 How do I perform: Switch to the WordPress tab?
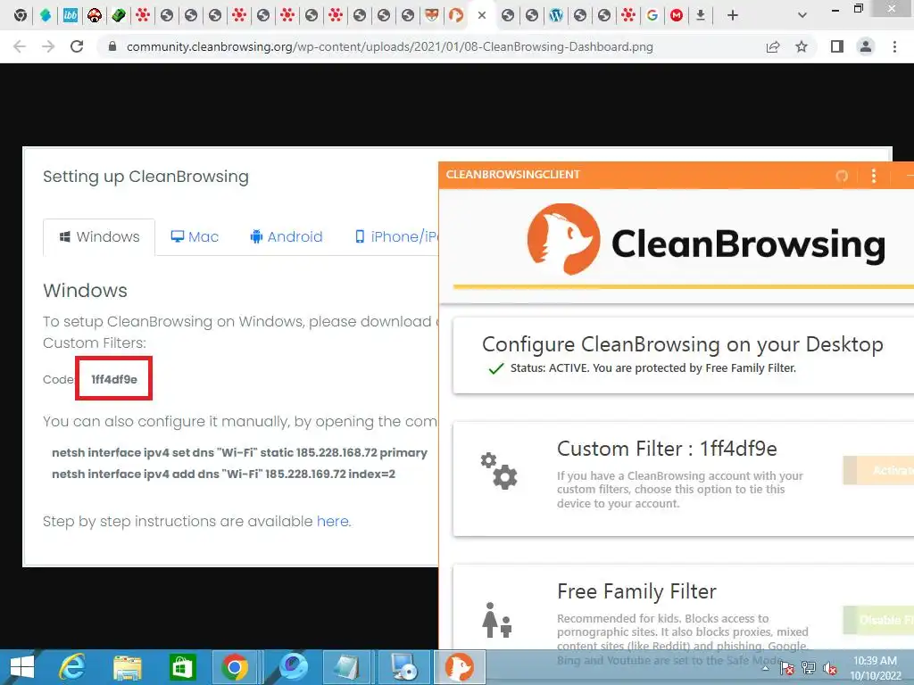[x=556, y=16]
